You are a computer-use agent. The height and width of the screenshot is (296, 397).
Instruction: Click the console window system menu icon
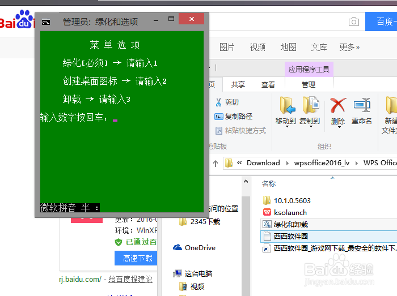click(x=46, y=22)
